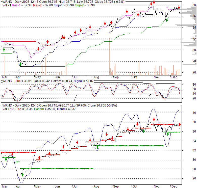
Task: Click the rightmost red arrow in lower chart
Action: click(180, 124)
